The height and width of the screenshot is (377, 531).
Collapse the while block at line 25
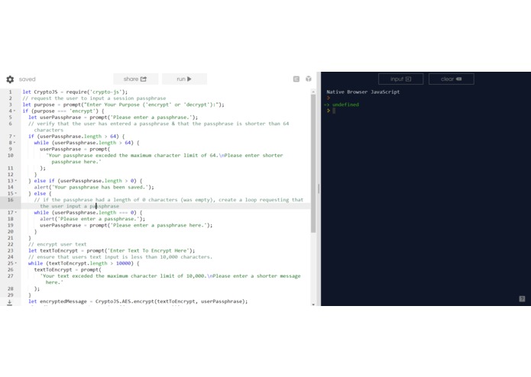tap(15, 263)
